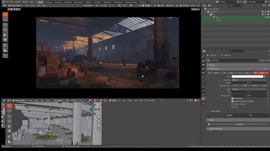
Task: Enable the Cast Shadow checkbox
Action: click(x=232, y=99)
